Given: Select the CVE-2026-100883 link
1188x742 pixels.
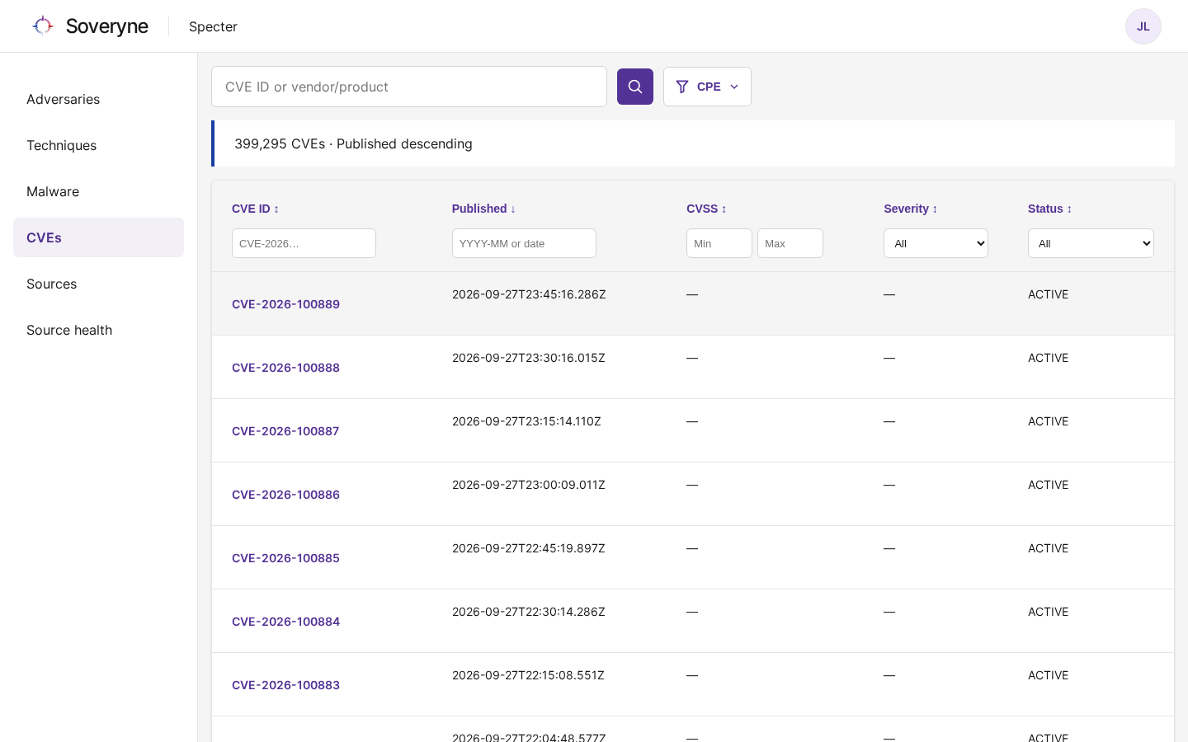Looking at the screenshot, I should pyautogui.click(x=285, y=685).
